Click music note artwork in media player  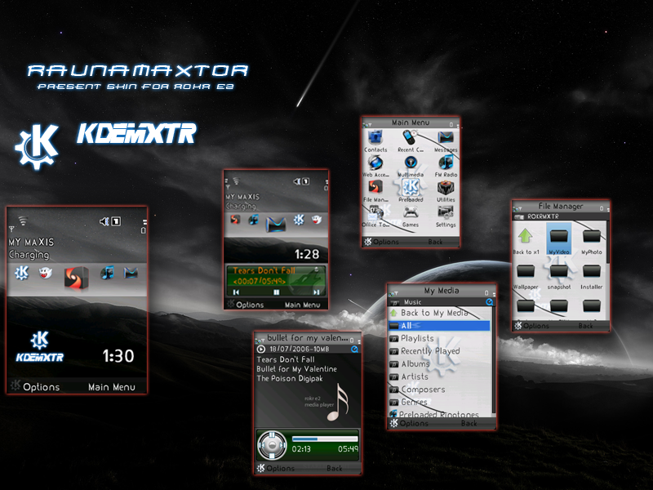338,402
